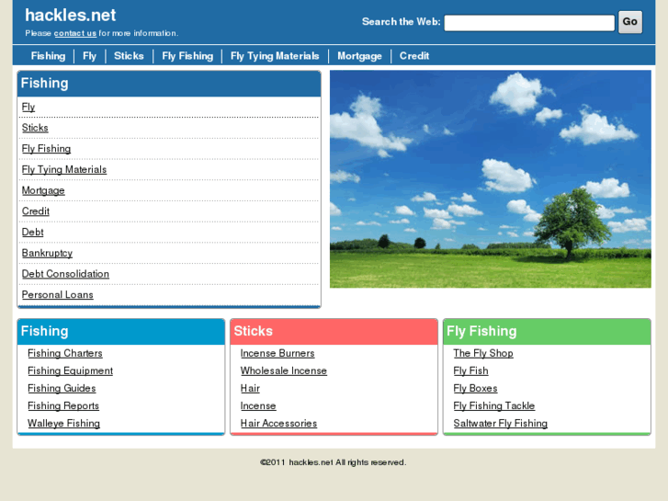Open the Incense Burners link

277,354
